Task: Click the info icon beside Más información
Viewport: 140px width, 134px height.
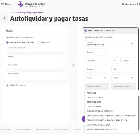Action: coord(7,85)
